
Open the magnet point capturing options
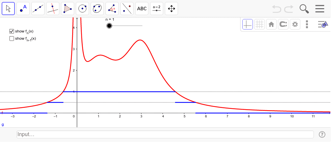click(283, 24)
